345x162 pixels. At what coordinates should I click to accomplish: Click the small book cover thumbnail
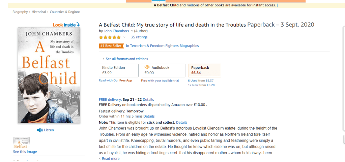pos(21,143)
